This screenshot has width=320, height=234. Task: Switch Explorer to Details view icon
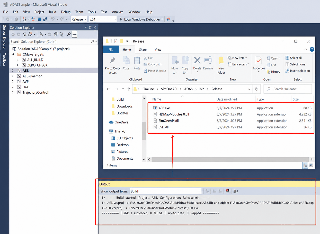click(x=305, y=165)
